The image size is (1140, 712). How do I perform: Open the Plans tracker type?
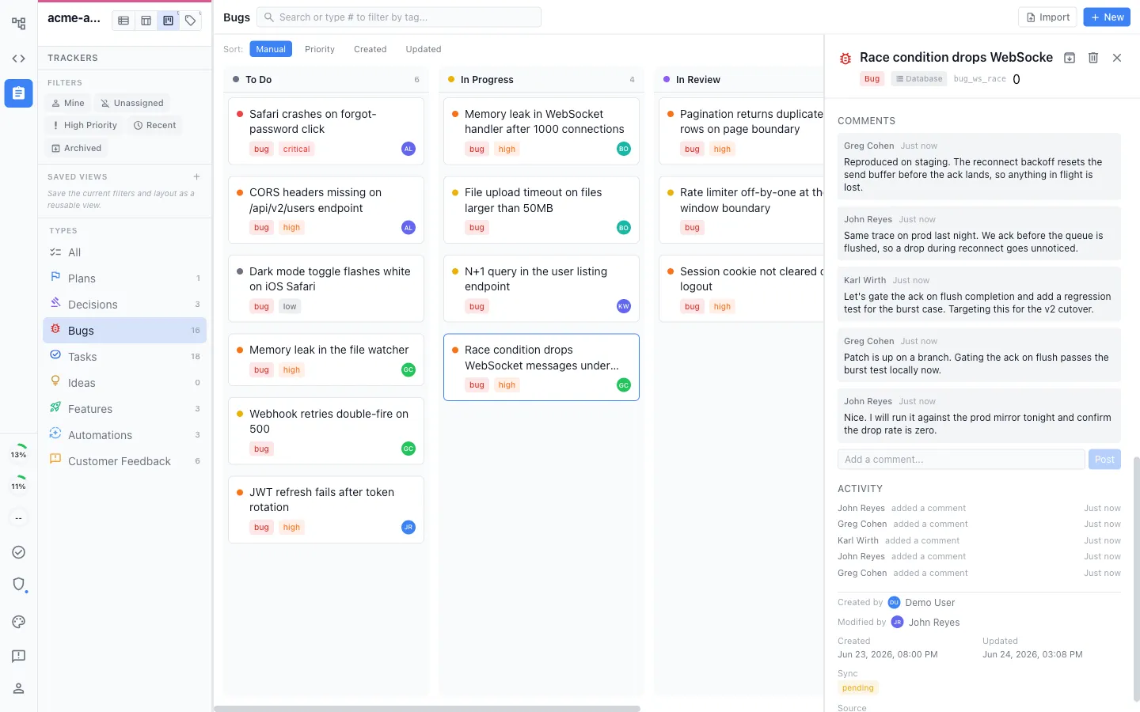125,278
